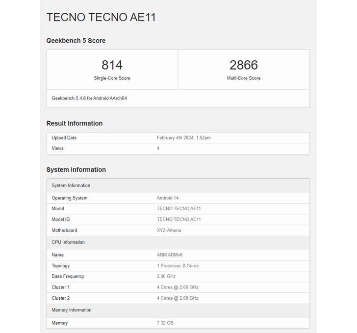Click the Single-Core Score label
This screenshot has height=333, width=357.
click(112, 78)
